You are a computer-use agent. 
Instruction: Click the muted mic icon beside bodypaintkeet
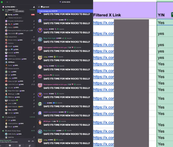34,37
